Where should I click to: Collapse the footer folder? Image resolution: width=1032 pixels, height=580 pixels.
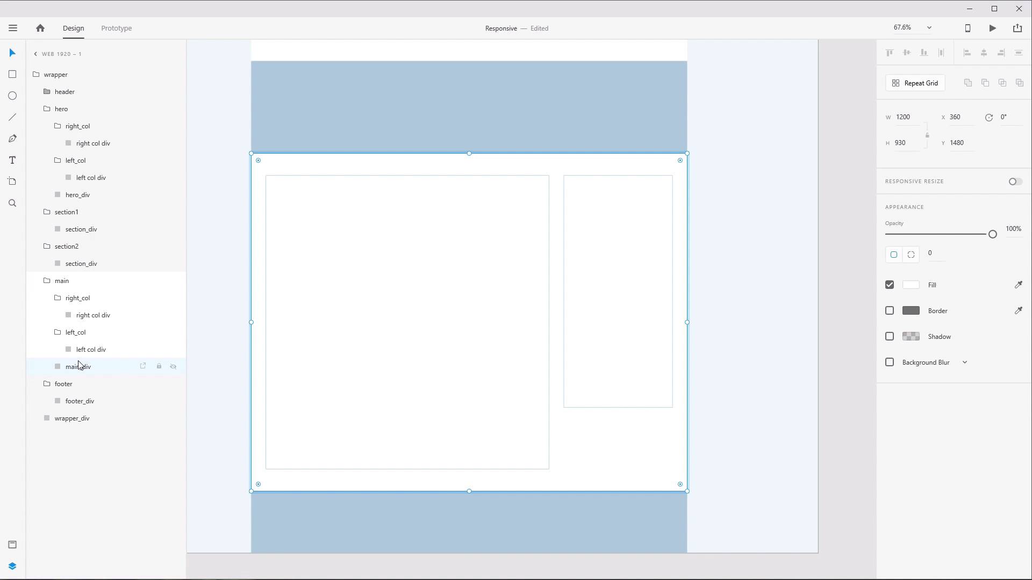click(47, 383)
